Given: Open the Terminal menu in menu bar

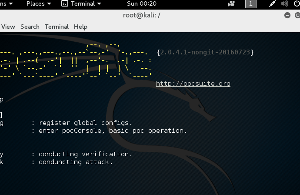Looking at the screenshot, I should (x=57, y=27).
